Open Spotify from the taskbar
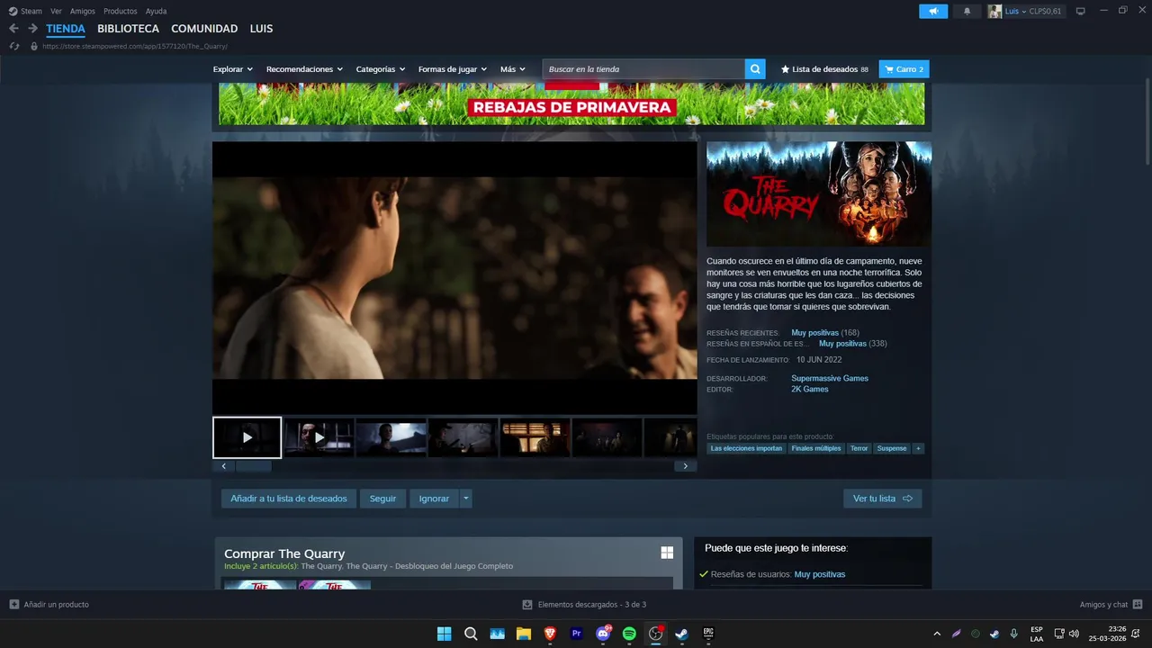 (x=629, y=634)
